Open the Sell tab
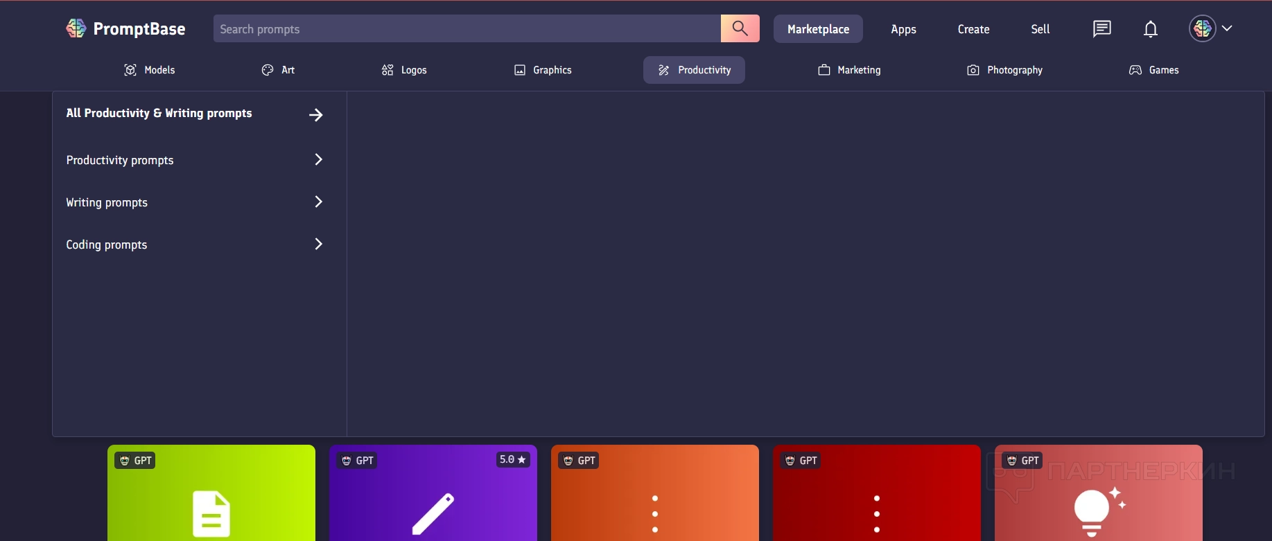Screen dimensions: 1272x541 [x=1040, y=29]
